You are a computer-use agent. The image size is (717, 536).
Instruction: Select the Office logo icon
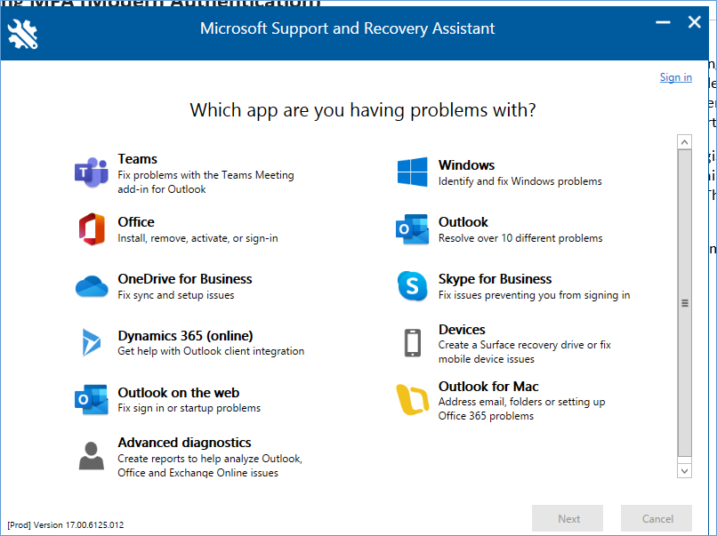click(92, 229)
